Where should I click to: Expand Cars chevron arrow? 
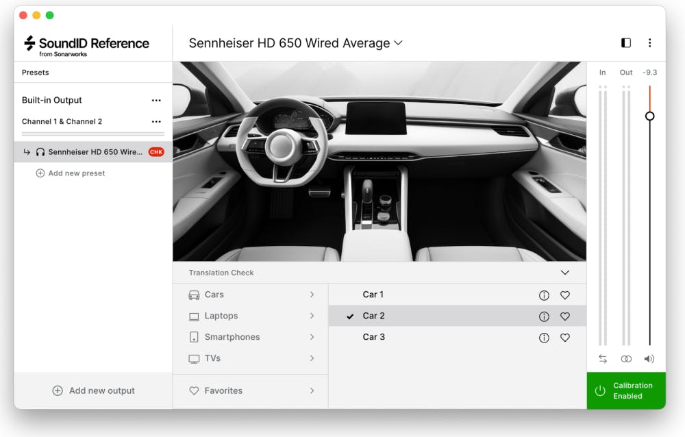tap(312, 295)
